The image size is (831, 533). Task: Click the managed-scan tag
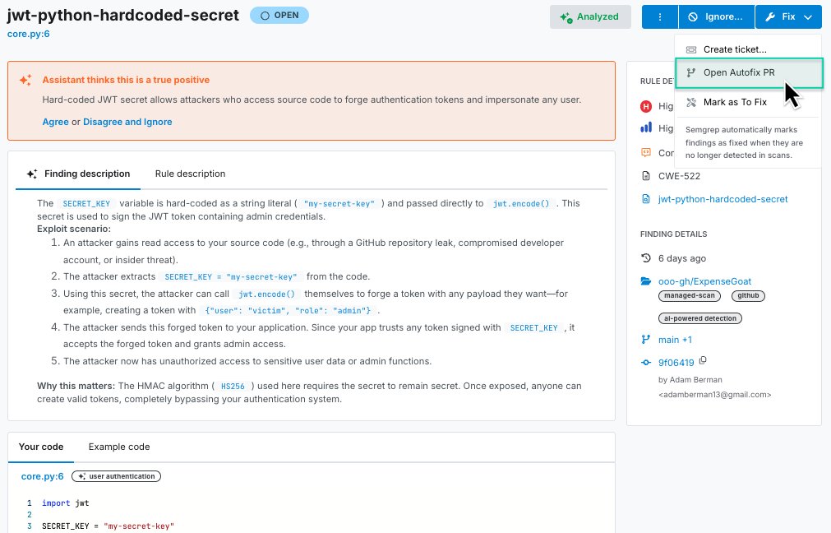pos(690,296)
